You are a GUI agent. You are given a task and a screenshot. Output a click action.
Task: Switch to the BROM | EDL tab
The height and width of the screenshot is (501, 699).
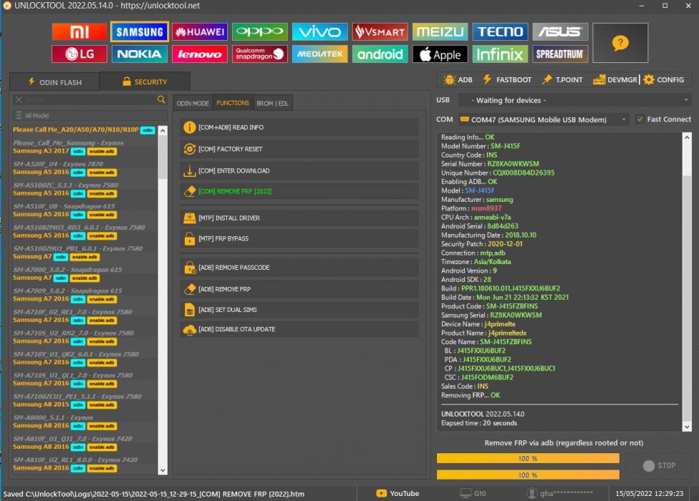click(x=272, y=103)
